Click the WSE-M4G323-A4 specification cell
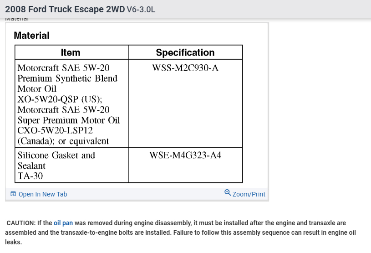This screenshot has height=253, width=371. pos(185,155)
